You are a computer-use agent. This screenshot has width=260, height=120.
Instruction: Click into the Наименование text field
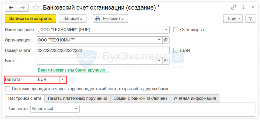coord(100,30)
